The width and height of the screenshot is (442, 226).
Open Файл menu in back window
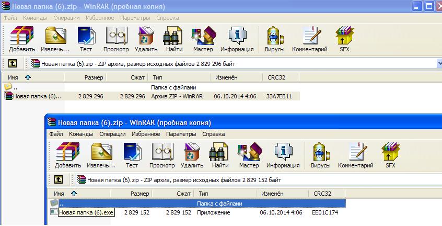click(10, 18)
